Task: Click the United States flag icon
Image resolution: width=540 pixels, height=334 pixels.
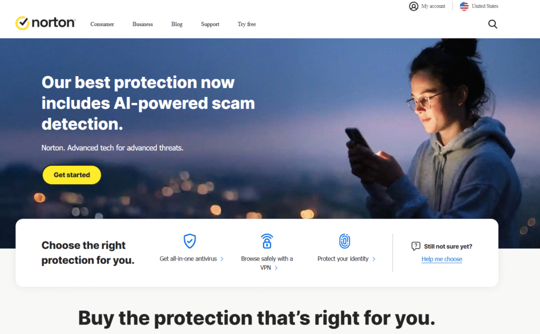Action: (x=464, y=6)
